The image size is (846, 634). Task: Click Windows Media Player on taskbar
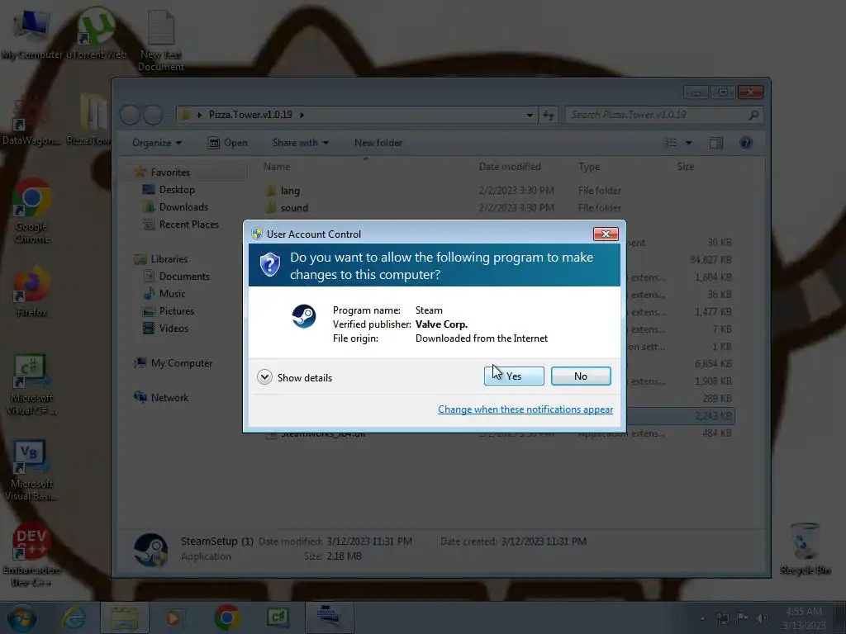(173, 617)
